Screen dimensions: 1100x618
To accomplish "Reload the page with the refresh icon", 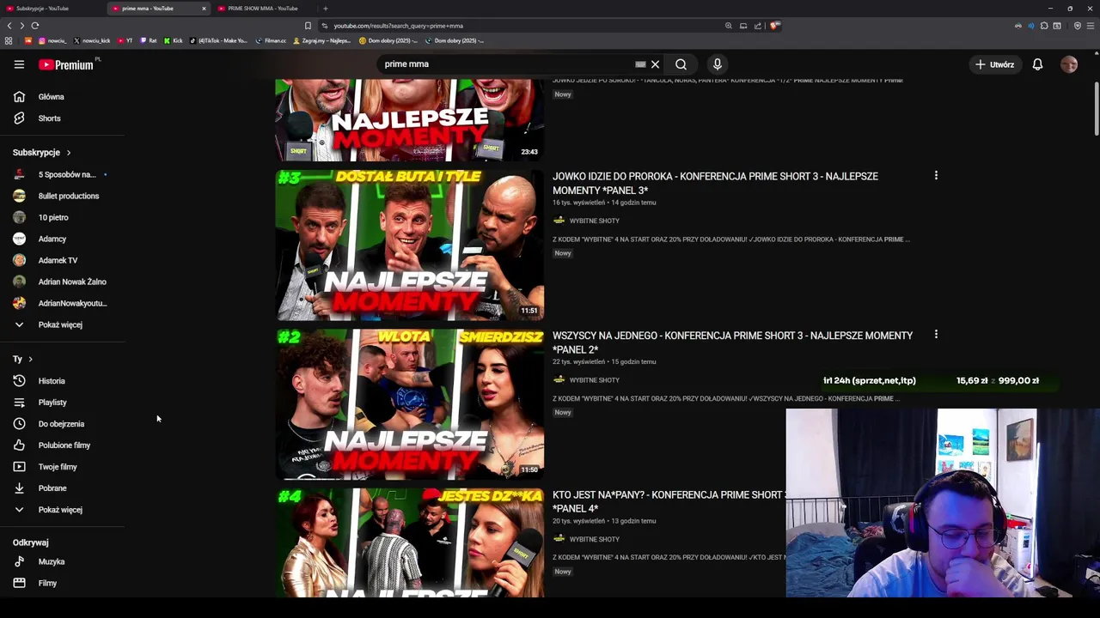I will [x=35, y=26].
